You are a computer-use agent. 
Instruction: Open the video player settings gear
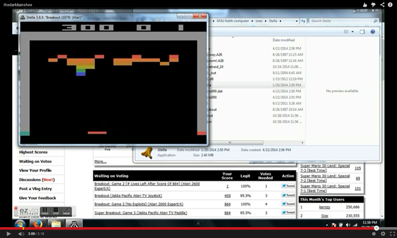coord(383,234)
